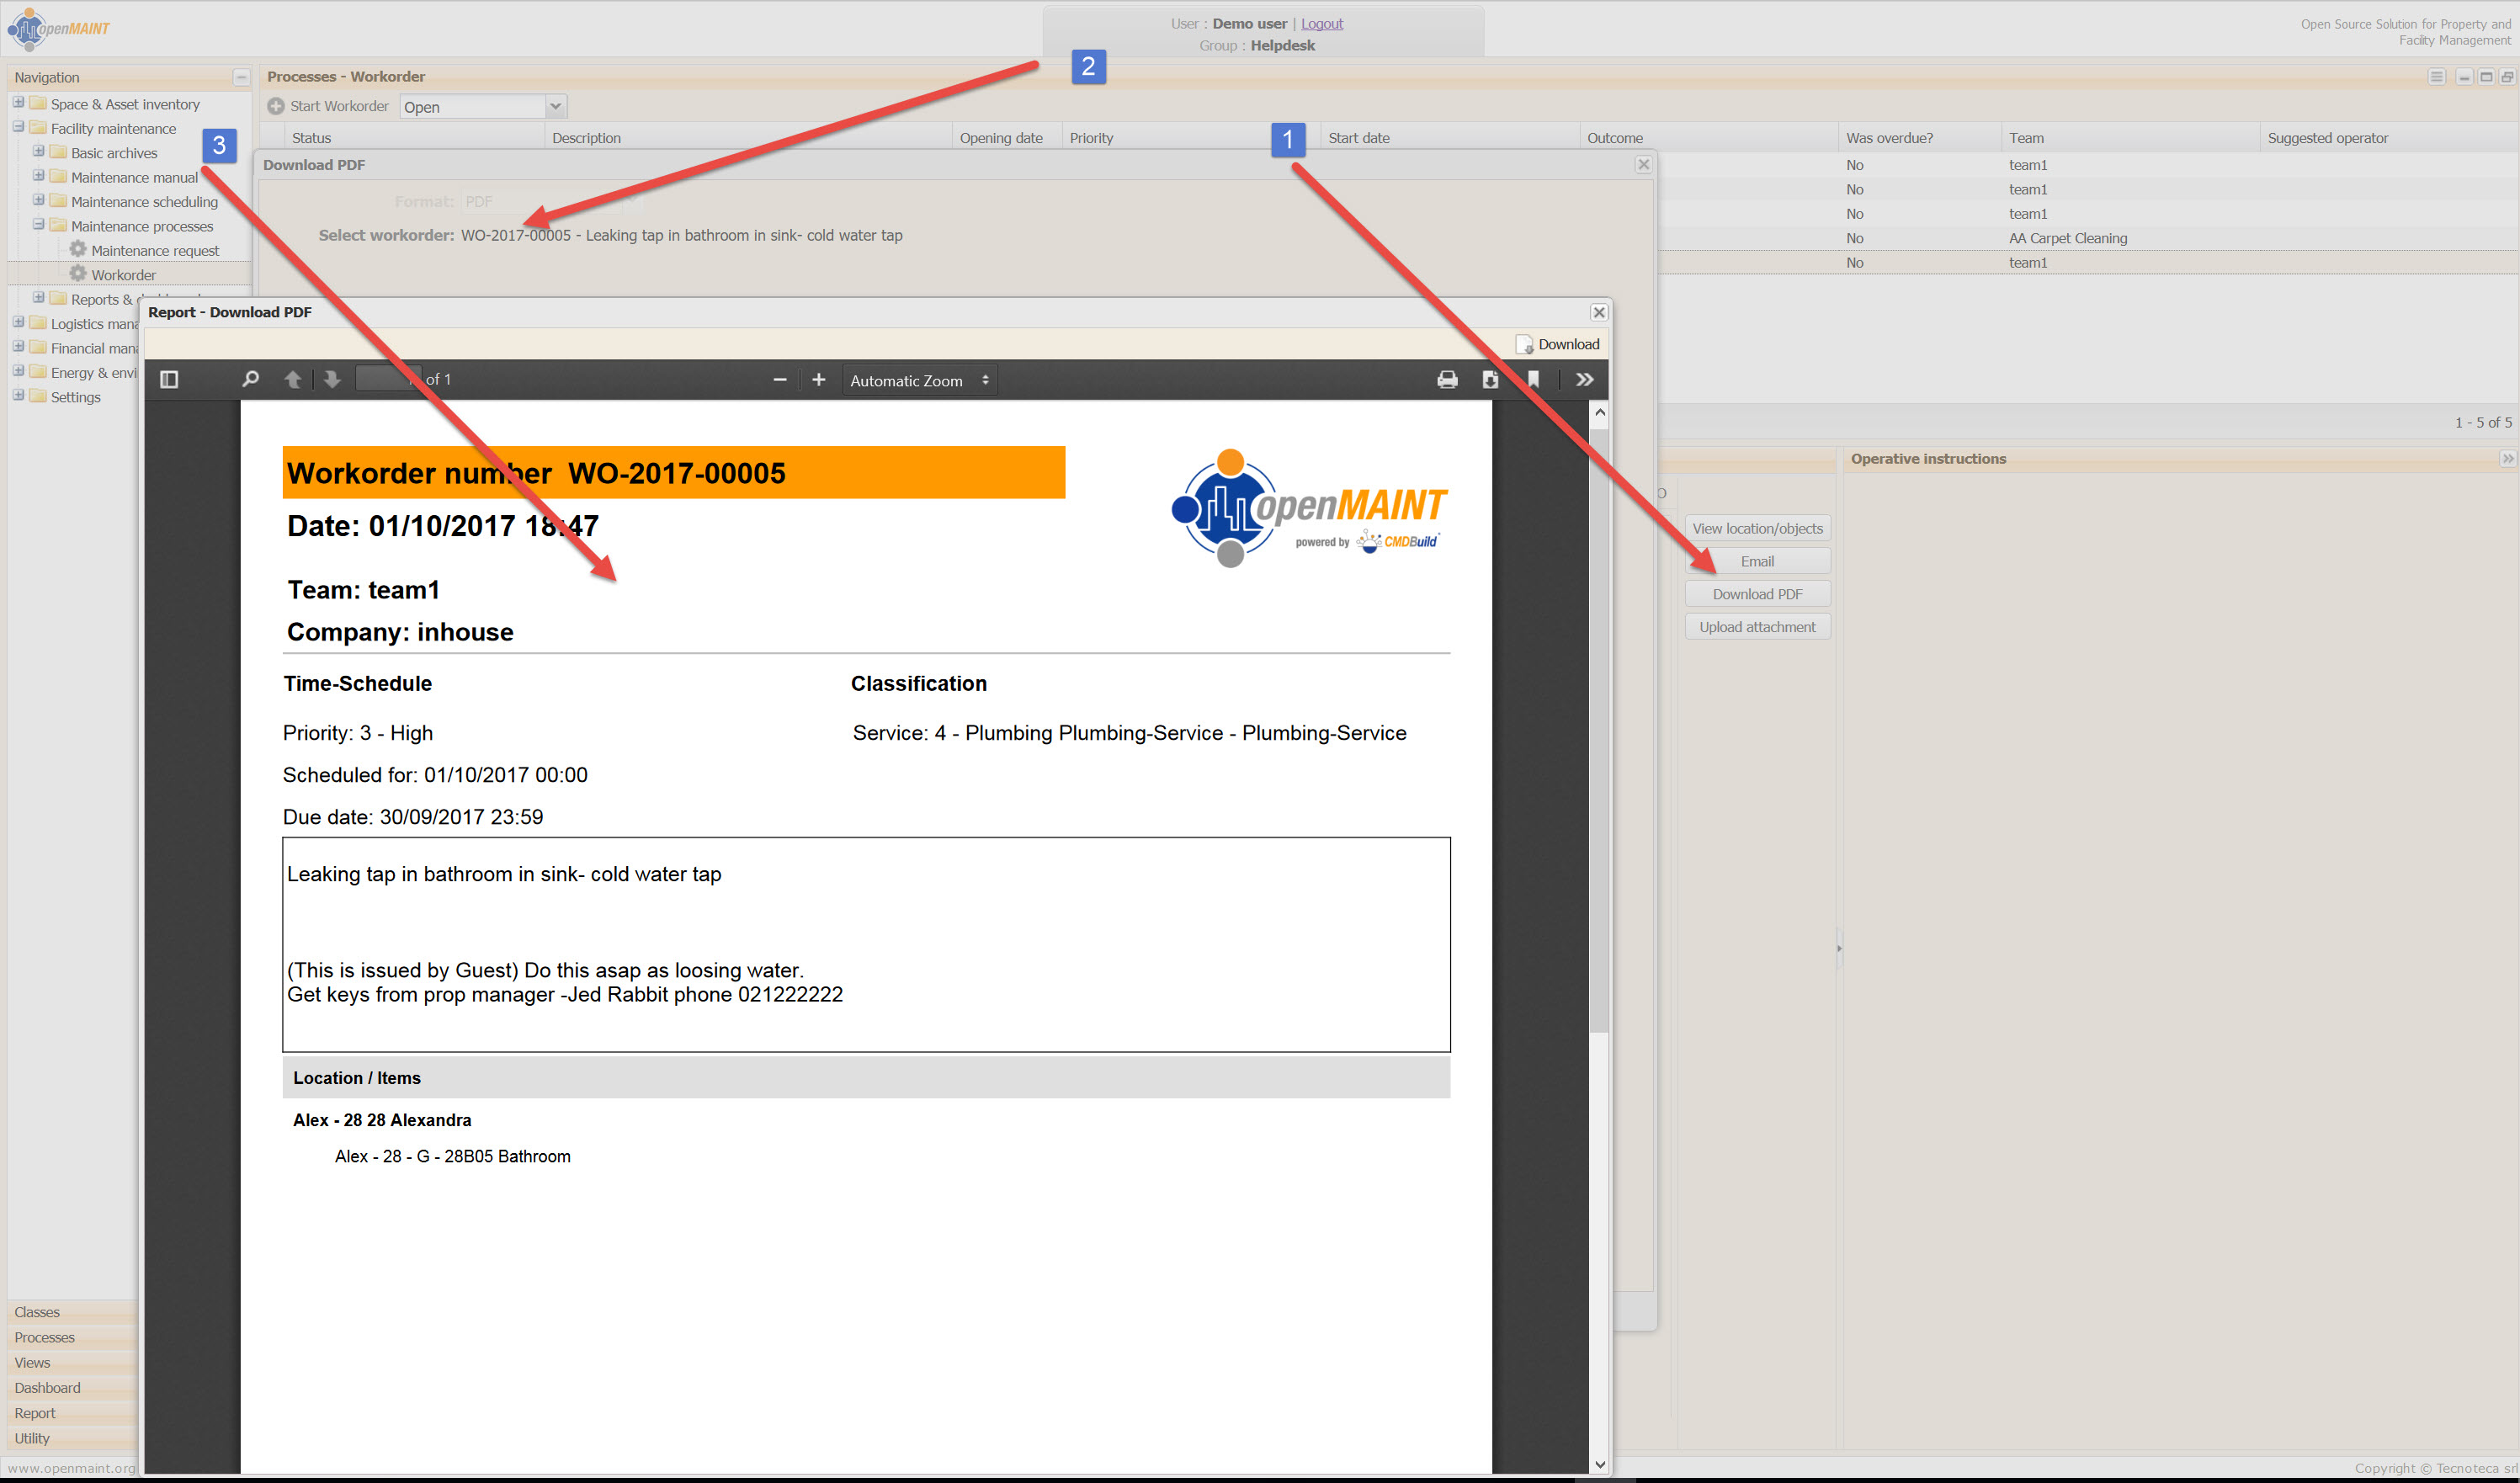Zoom out the PDF document

[780, 380]
